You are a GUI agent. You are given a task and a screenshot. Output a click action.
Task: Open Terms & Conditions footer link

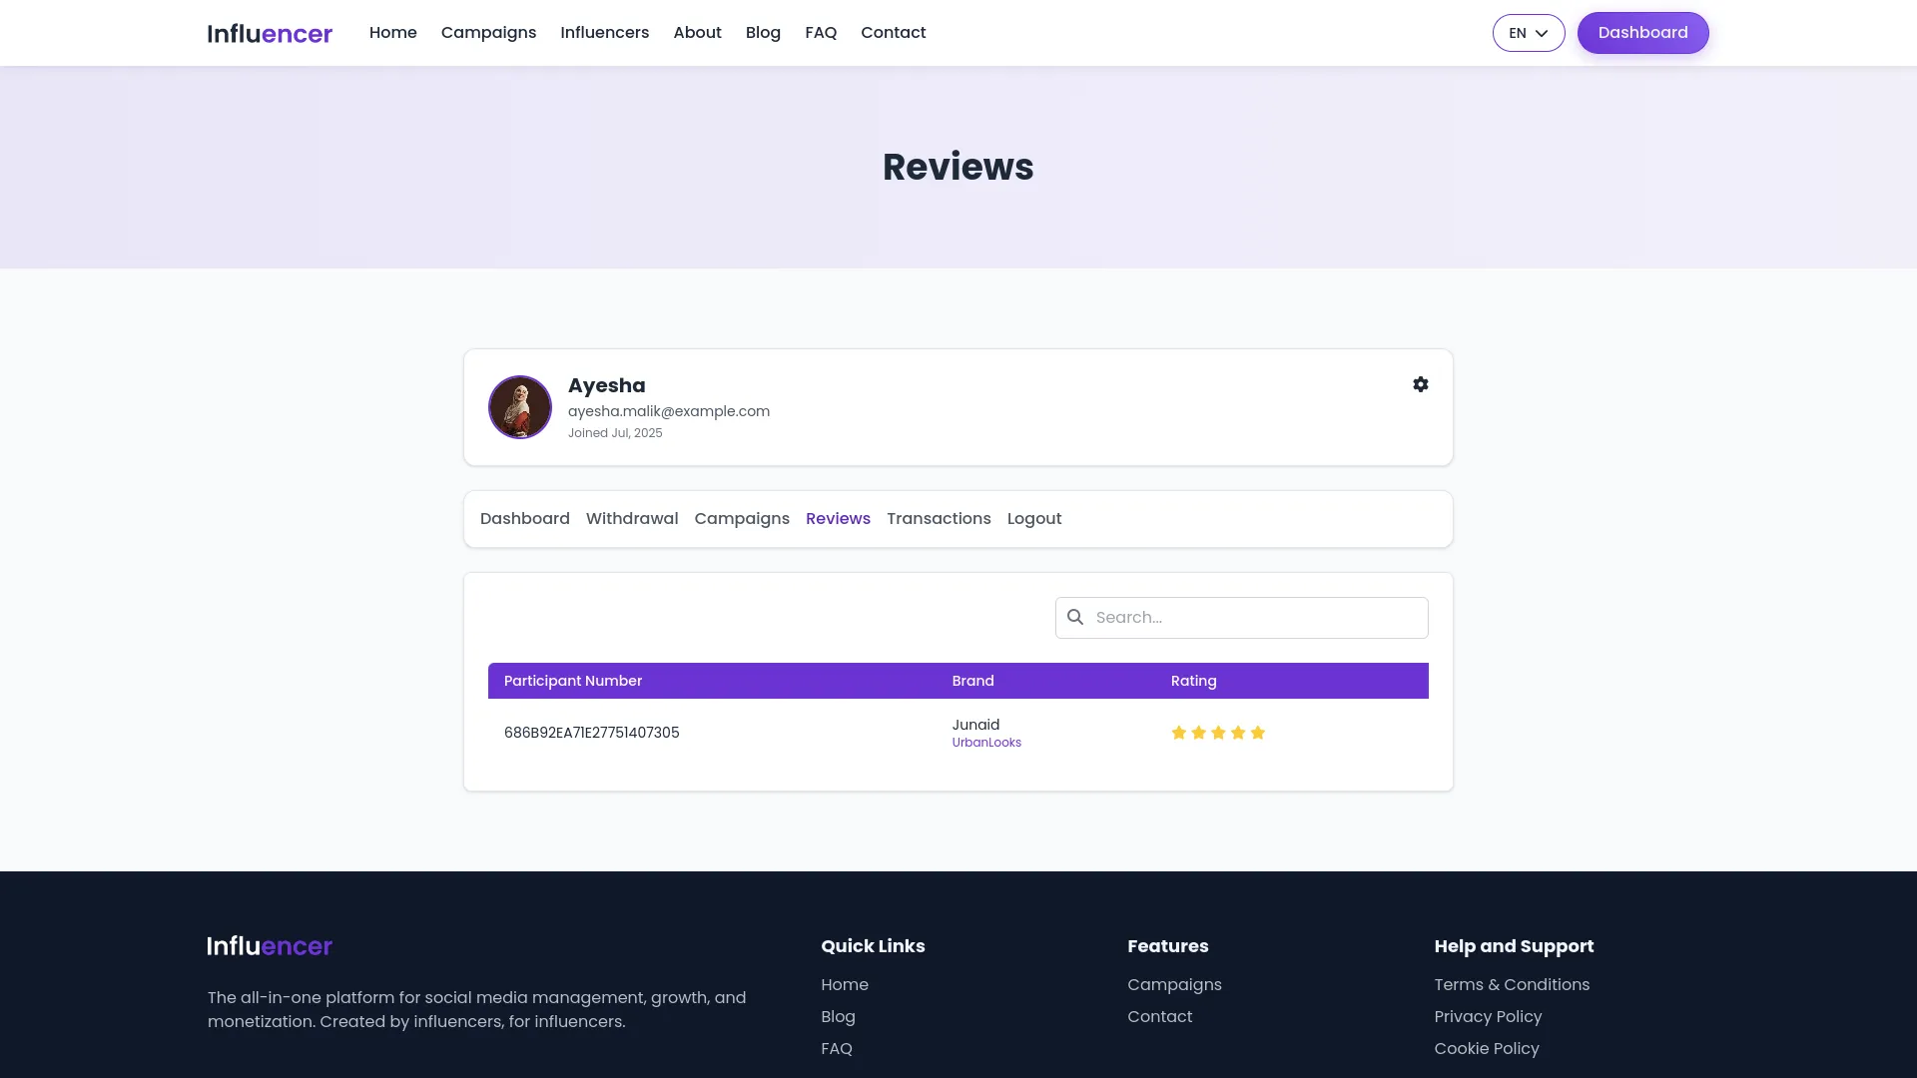pos(1511,984)
